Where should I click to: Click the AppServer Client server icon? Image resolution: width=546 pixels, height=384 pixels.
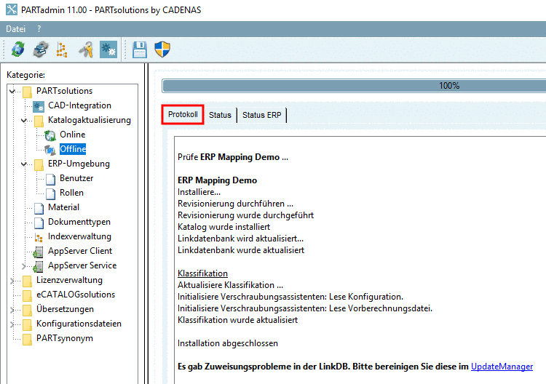click(x=38, y=252)
